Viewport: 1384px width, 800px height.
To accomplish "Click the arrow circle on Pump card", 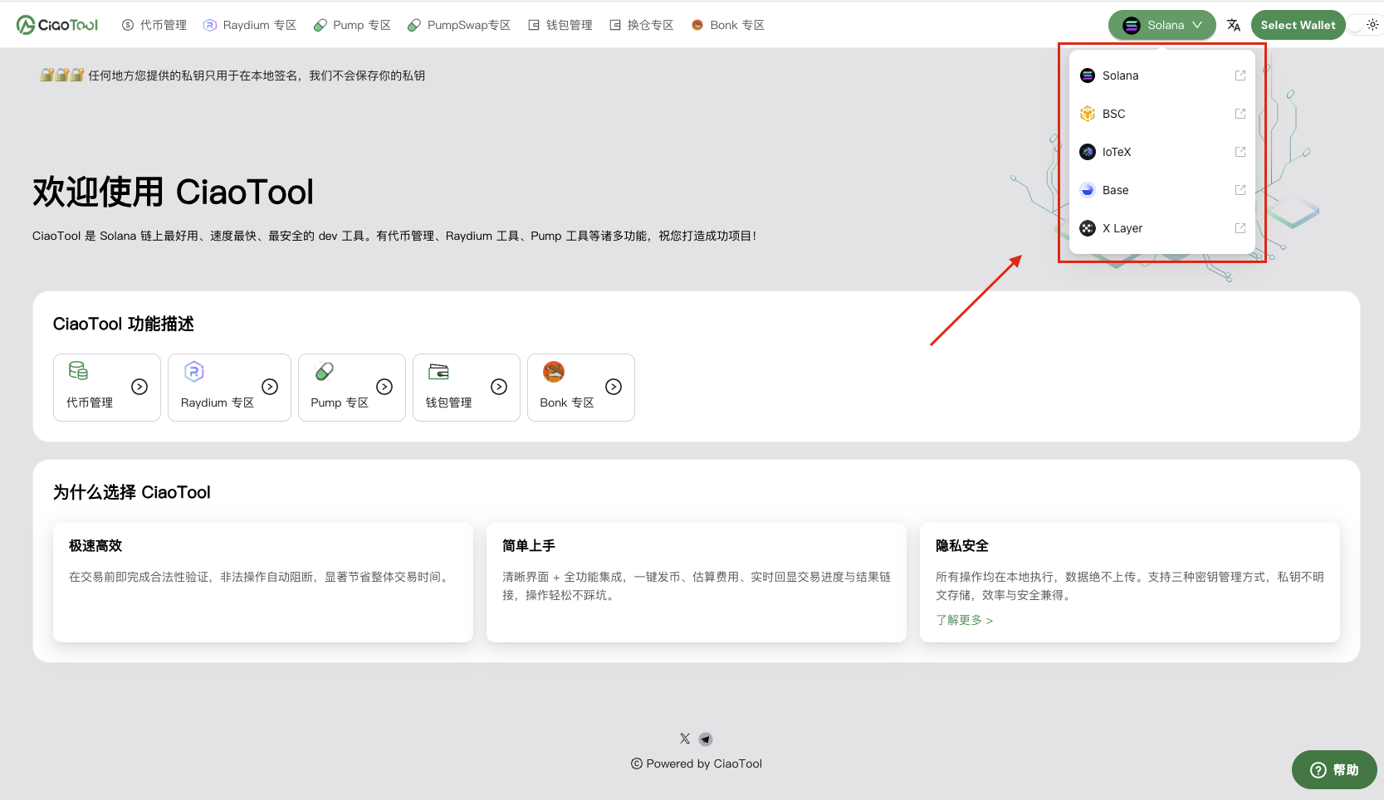I will coord(384,387).
